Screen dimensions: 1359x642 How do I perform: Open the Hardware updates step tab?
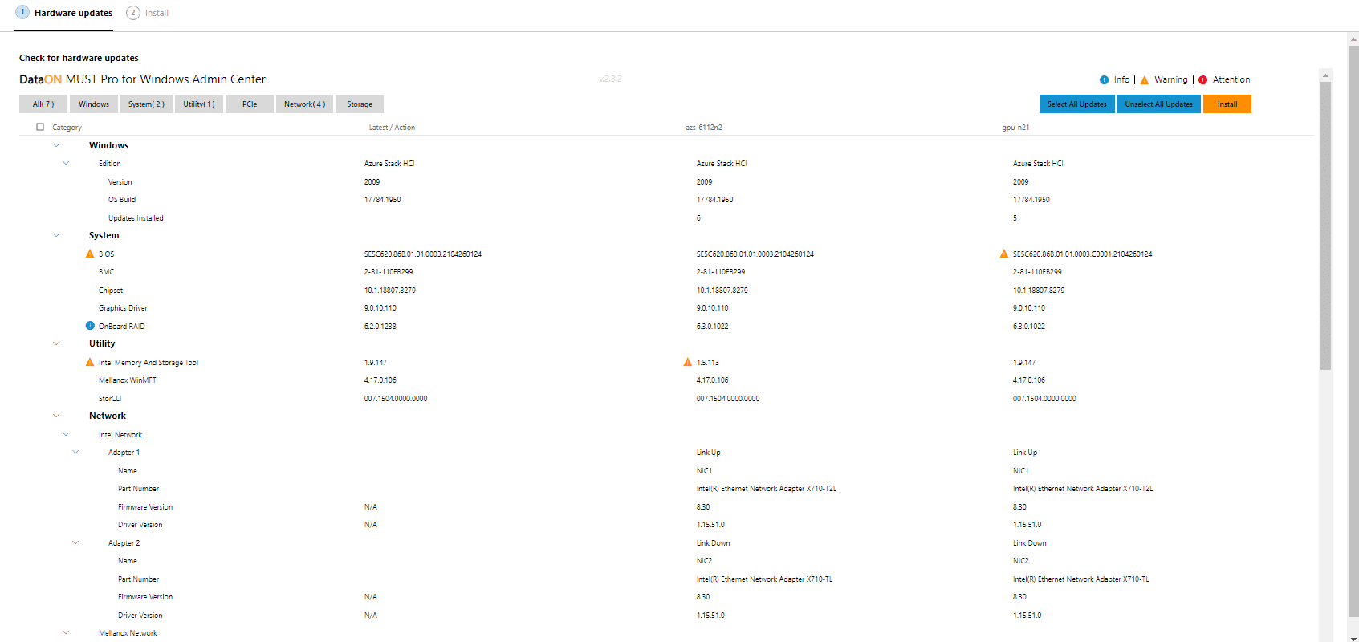(x=64, y=14)
